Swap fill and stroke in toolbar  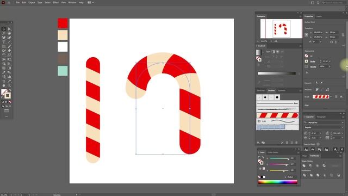(10, 90)
